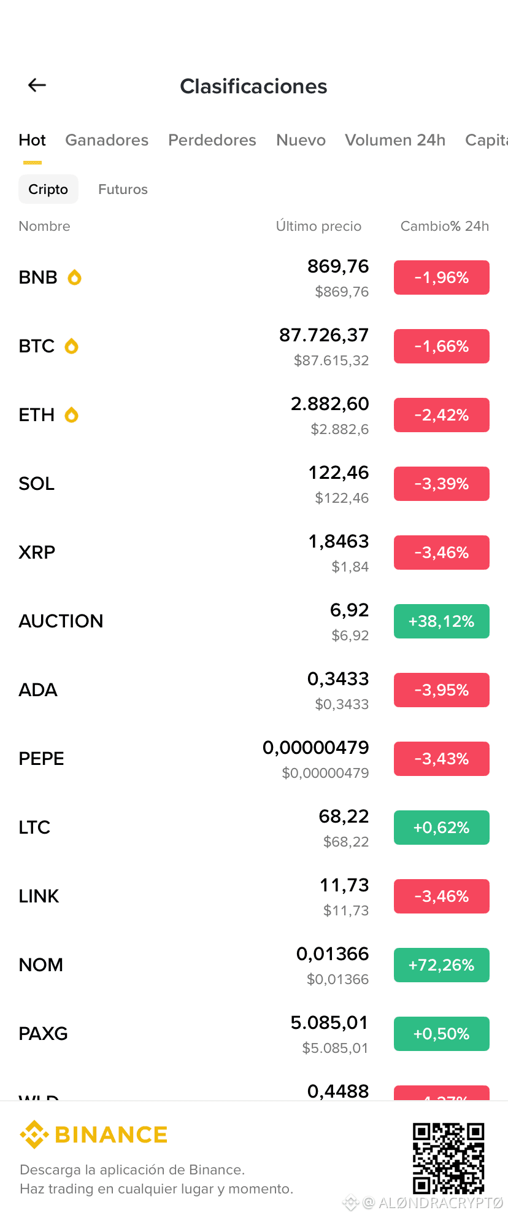This screenshot has width=508, height=1218.
Task: Tap the LTC +0,62% green badge
Action: tap(442, 828)
